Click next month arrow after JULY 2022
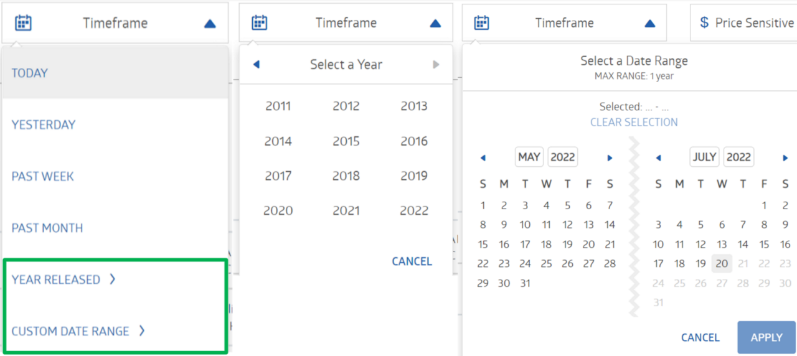 click(x=786, y=158)
